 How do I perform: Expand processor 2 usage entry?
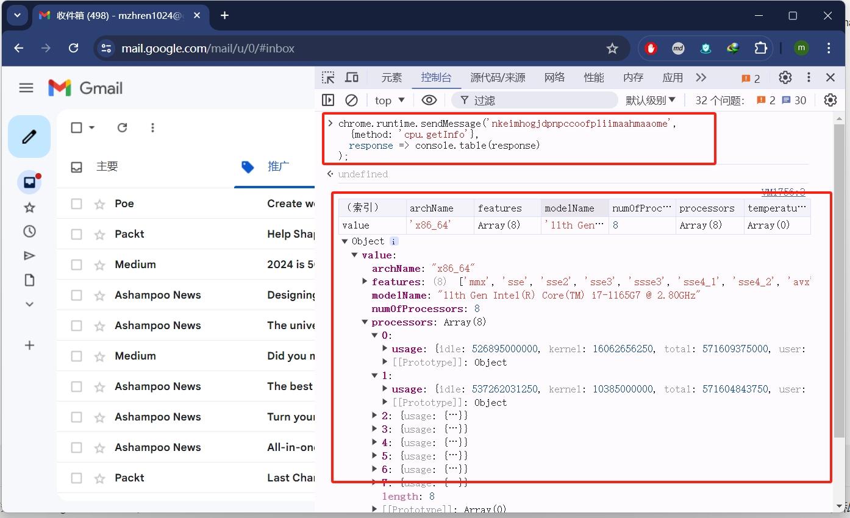(375, 416)
